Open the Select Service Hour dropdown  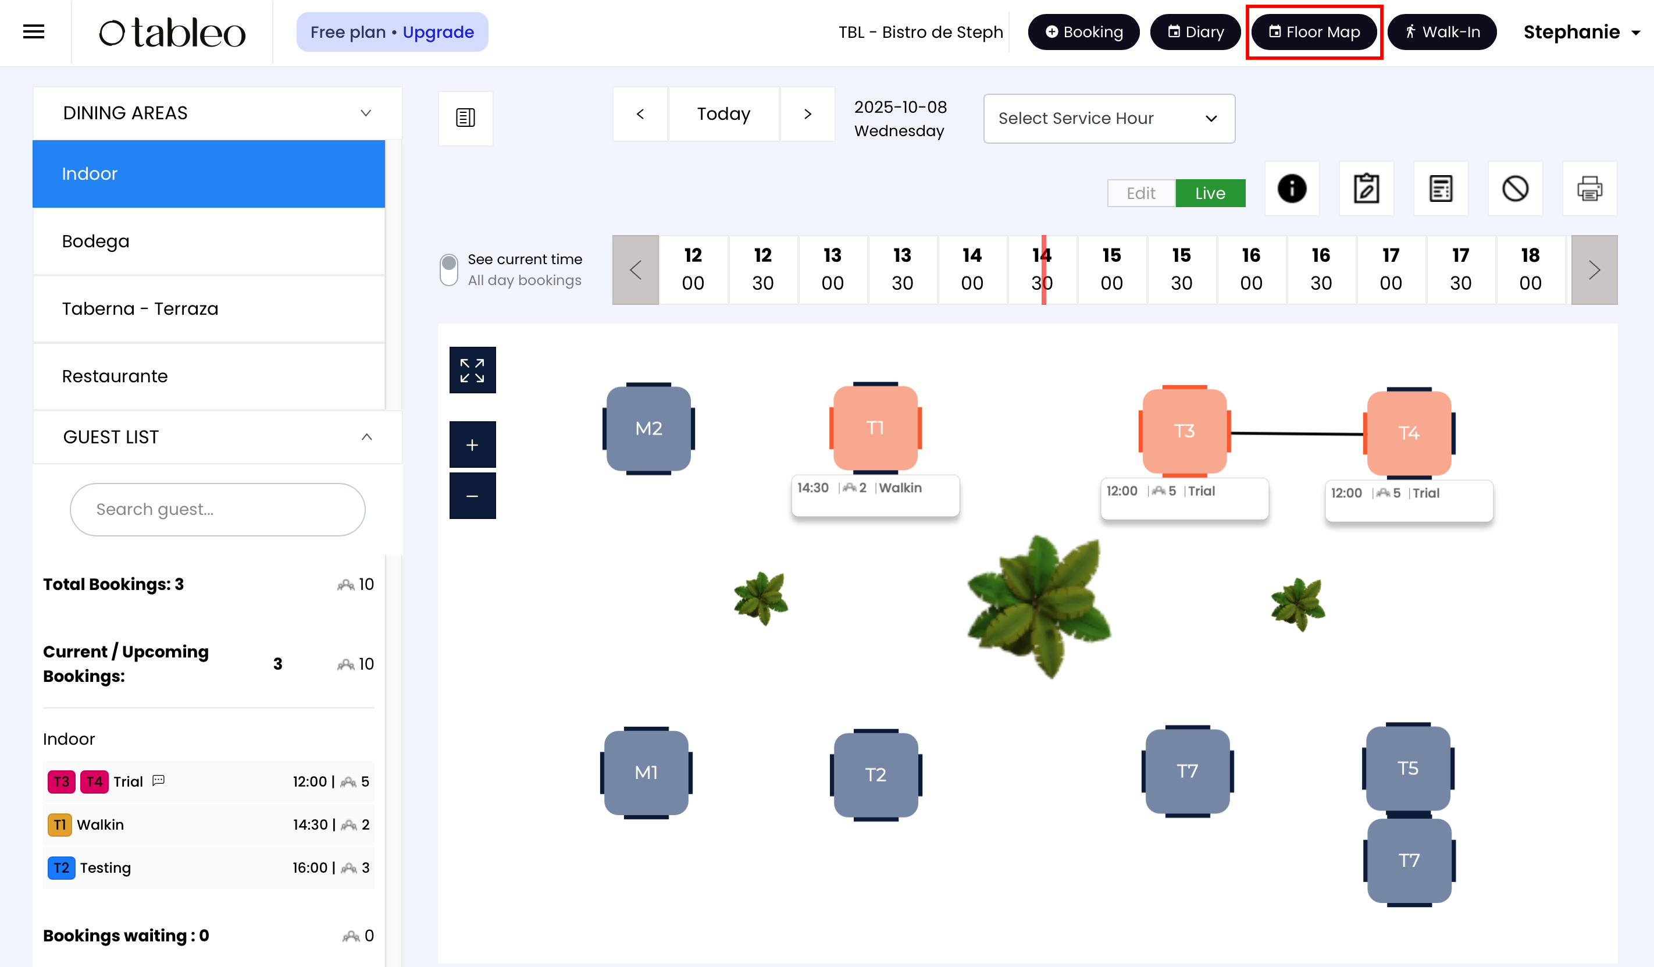pos(1108,119)
